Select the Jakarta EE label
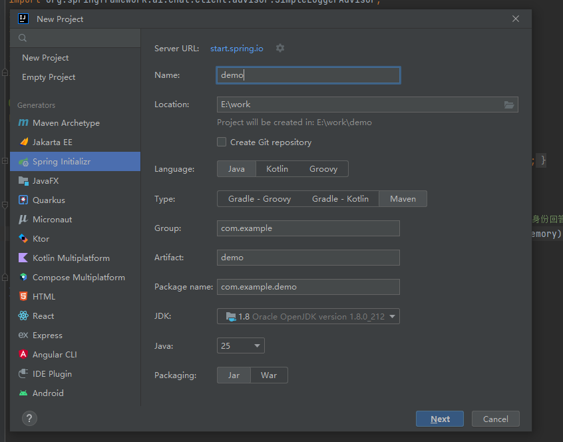563x442 pixels. [53, 142]
